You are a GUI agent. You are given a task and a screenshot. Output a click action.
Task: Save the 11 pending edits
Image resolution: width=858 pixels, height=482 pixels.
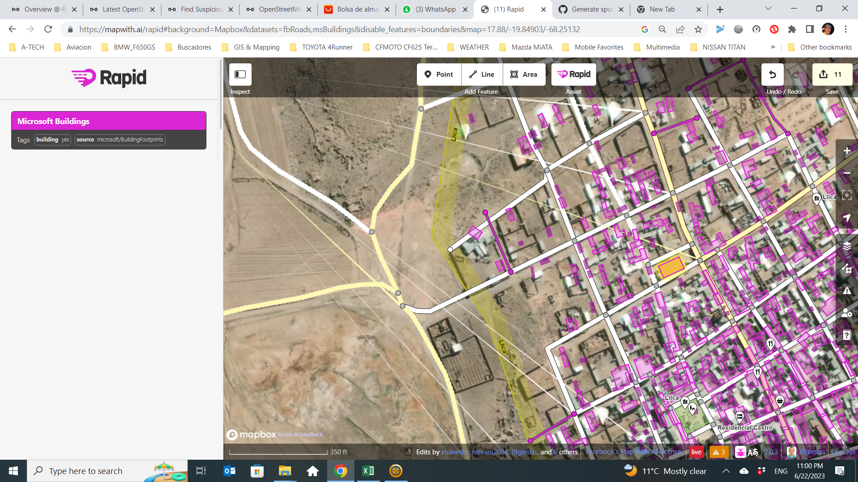(832, 75)
